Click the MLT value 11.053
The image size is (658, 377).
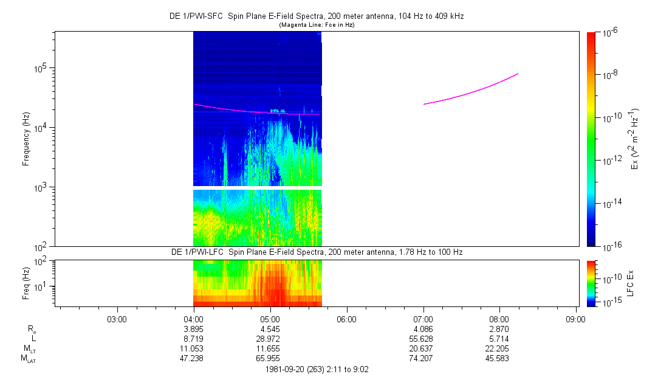pyautogui.click(x=193, y=348)
